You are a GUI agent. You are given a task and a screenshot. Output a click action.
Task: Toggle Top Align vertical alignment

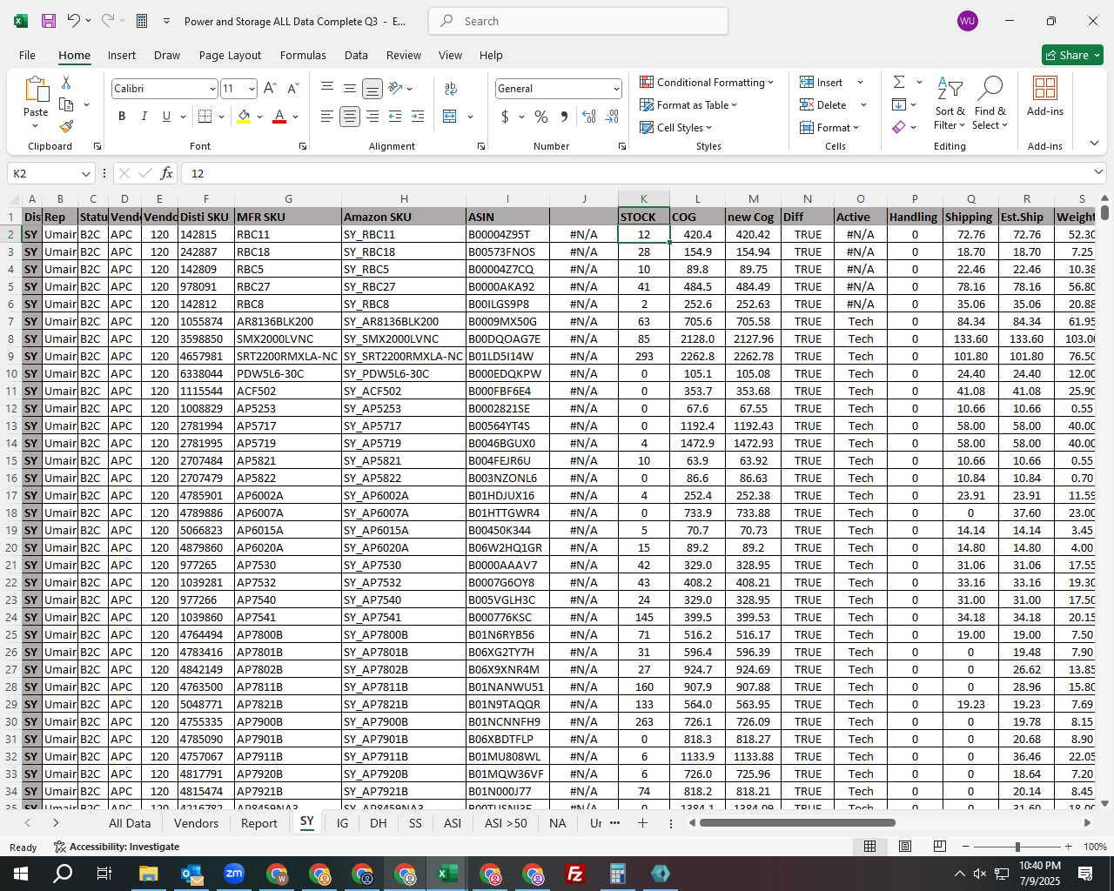326,89
